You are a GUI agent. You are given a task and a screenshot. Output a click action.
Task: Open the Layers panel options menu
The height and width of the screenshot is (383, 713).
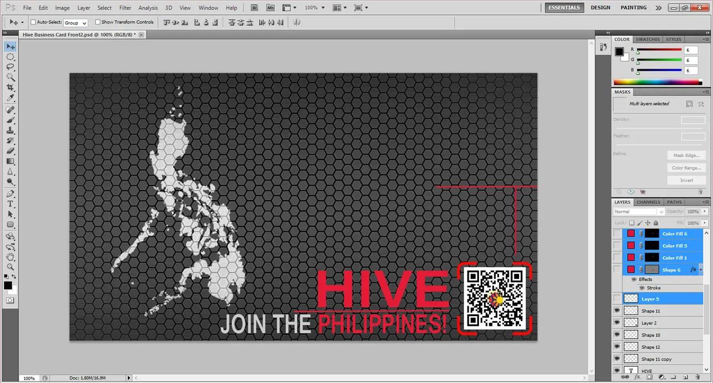tap(706, 202)
